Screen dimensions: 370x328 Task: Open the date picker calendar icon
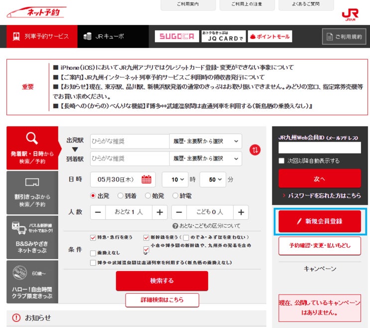pyautogui.click(x=146, y=179)
